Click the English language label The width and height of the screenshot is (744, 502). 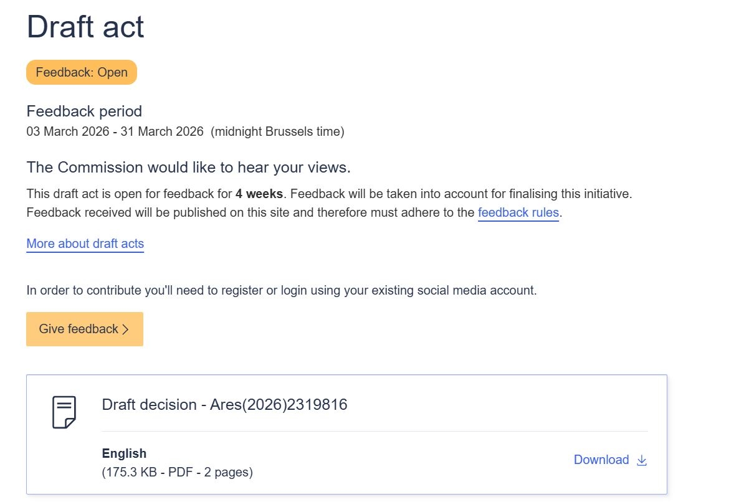[x=124, y=453]
